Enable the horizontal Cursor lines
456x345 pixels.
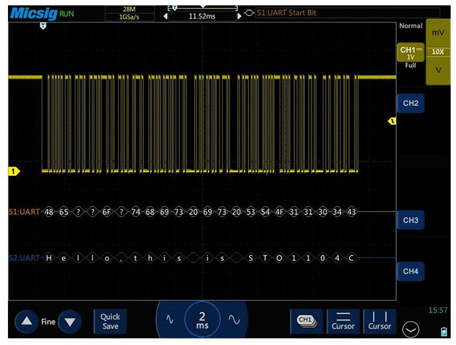pos(343,321)
